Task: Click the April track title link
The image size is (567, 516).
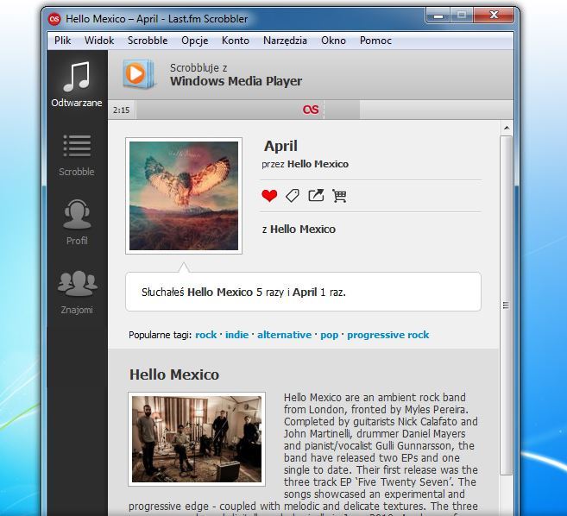Action: pyautogui.click(x=280, y=146)
